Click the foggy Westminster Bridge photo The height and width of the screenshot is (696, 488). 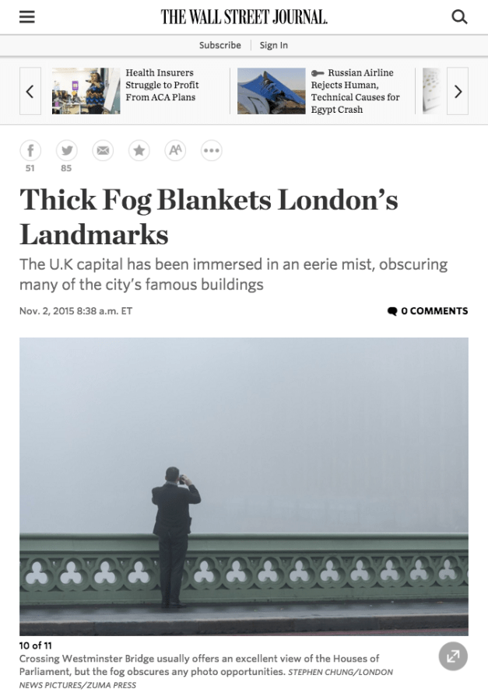[244, 487]
